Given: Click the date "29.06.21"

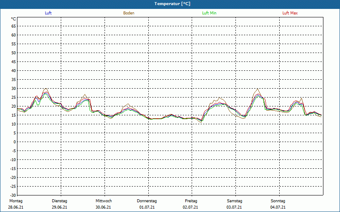Looking at the screenshot, I should [x=59, y=207].
